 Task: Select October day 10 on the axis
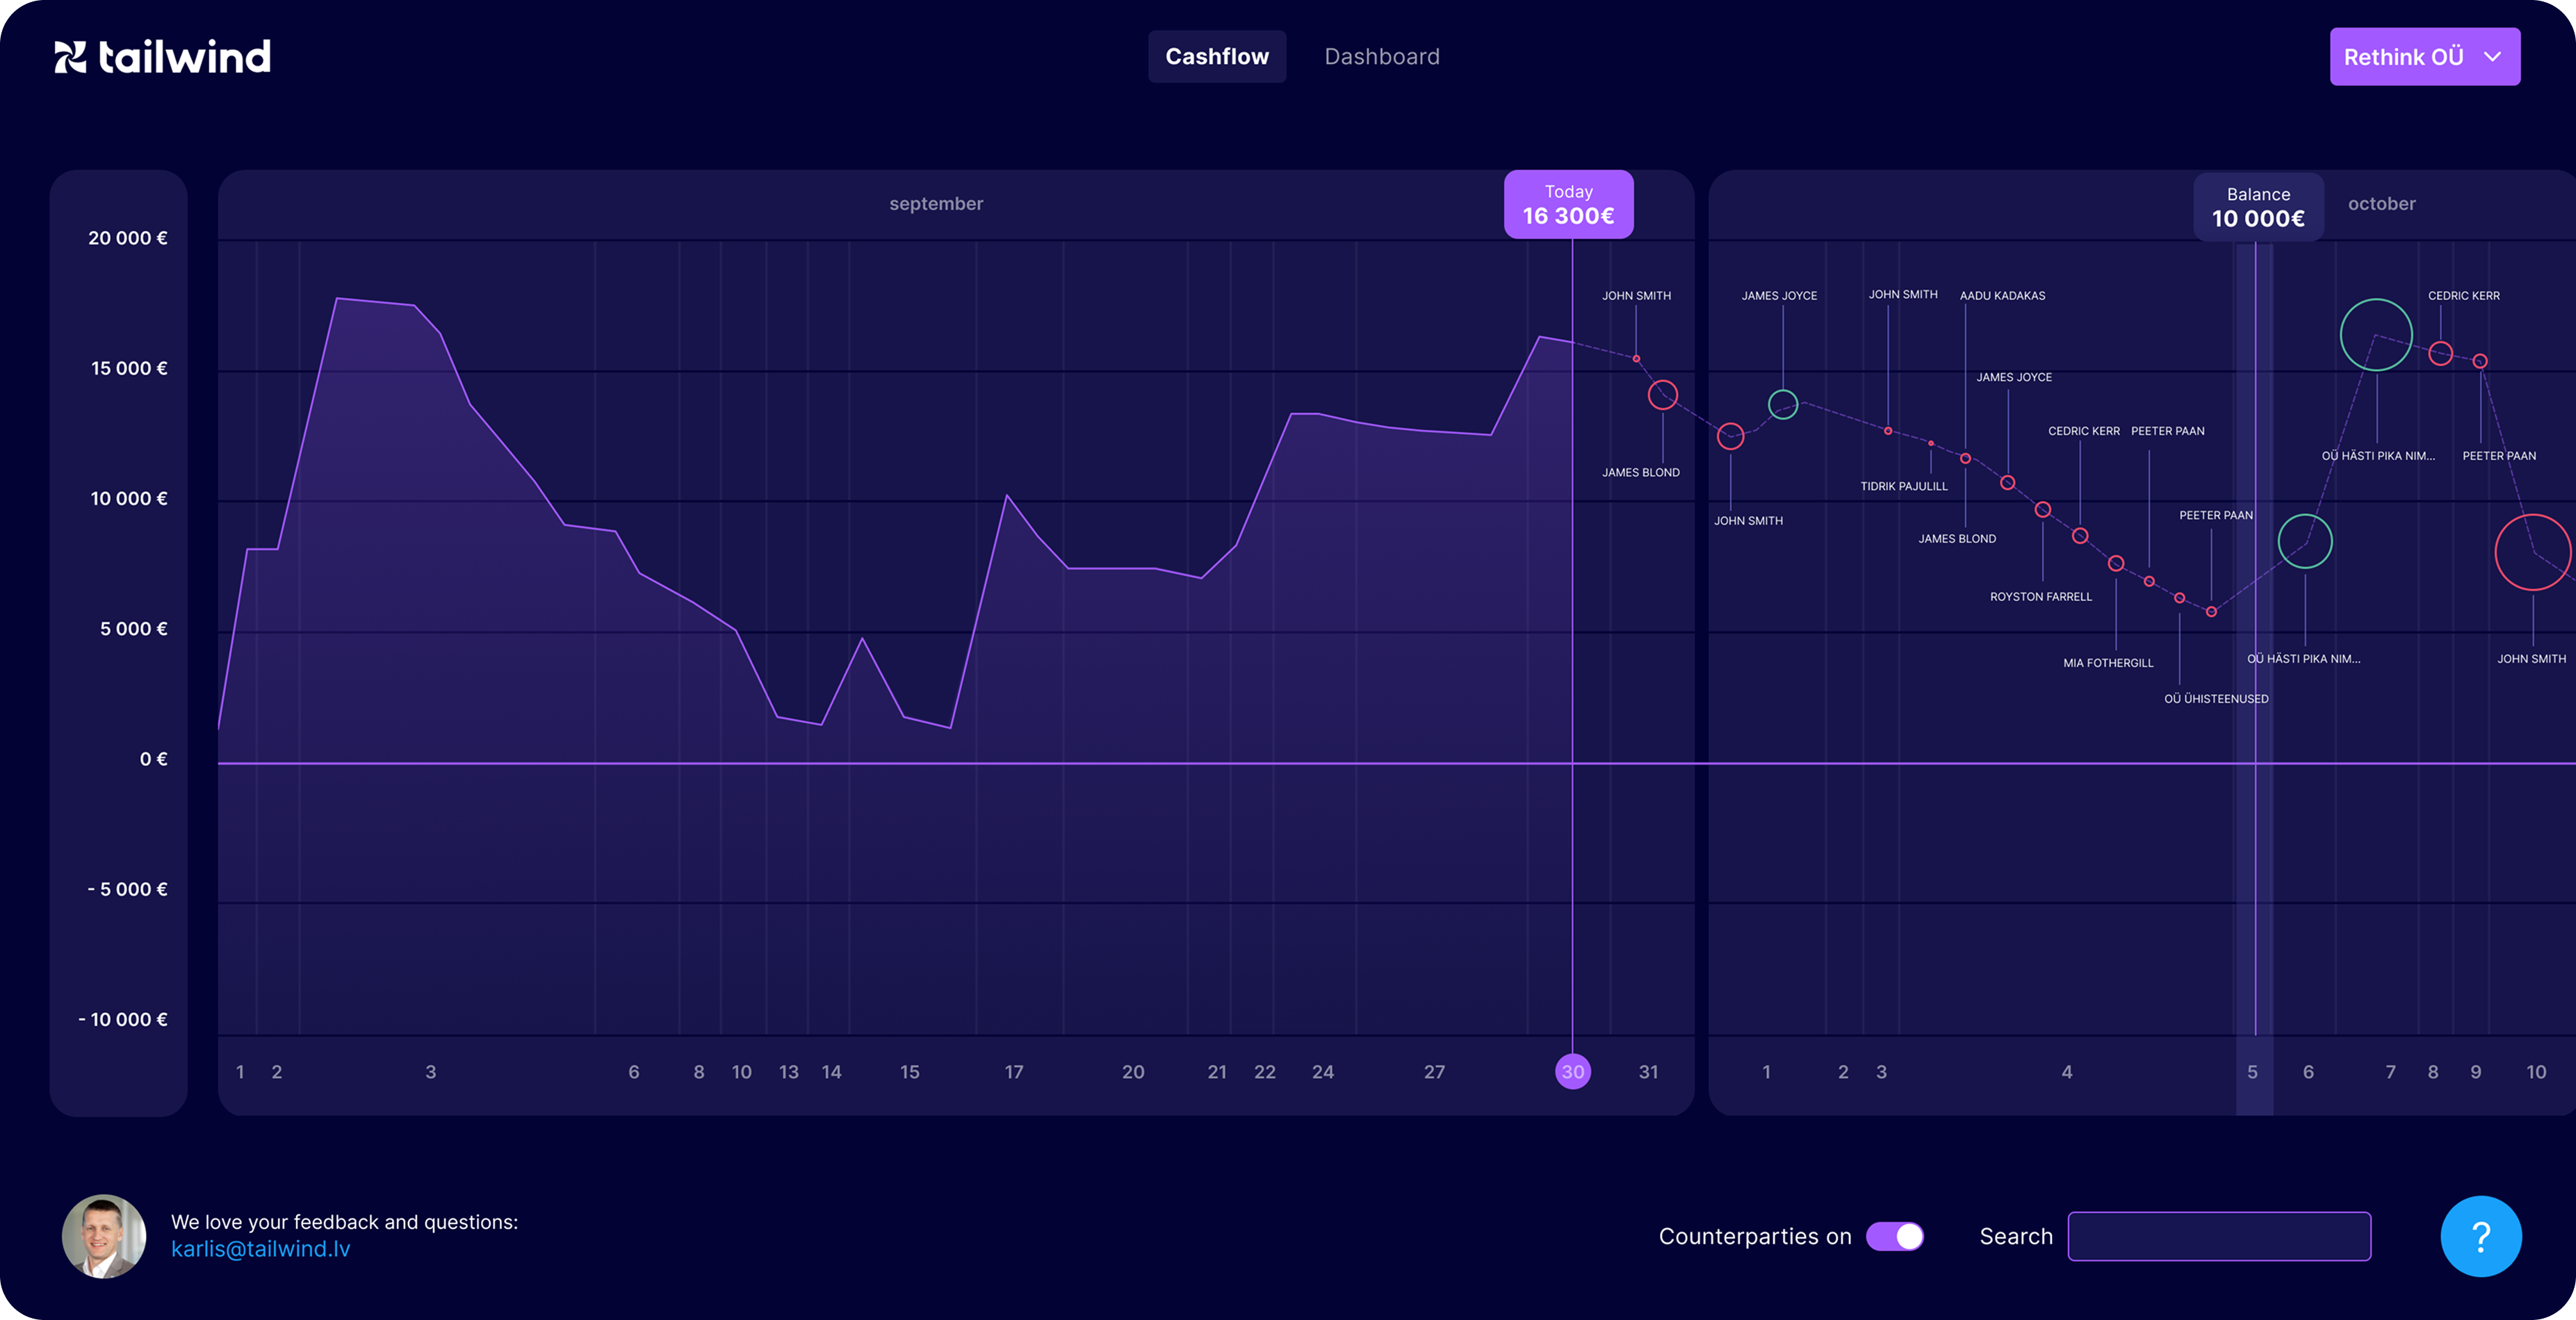pos(2536,1071)
